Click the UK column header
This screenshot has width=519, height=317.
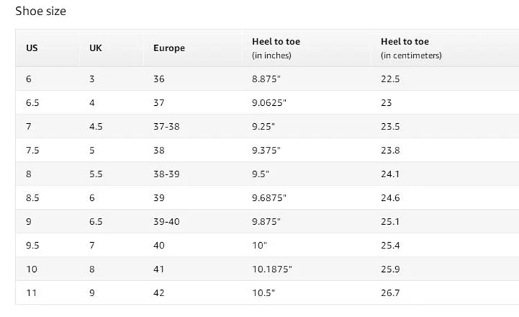click(x=95, y=48)
